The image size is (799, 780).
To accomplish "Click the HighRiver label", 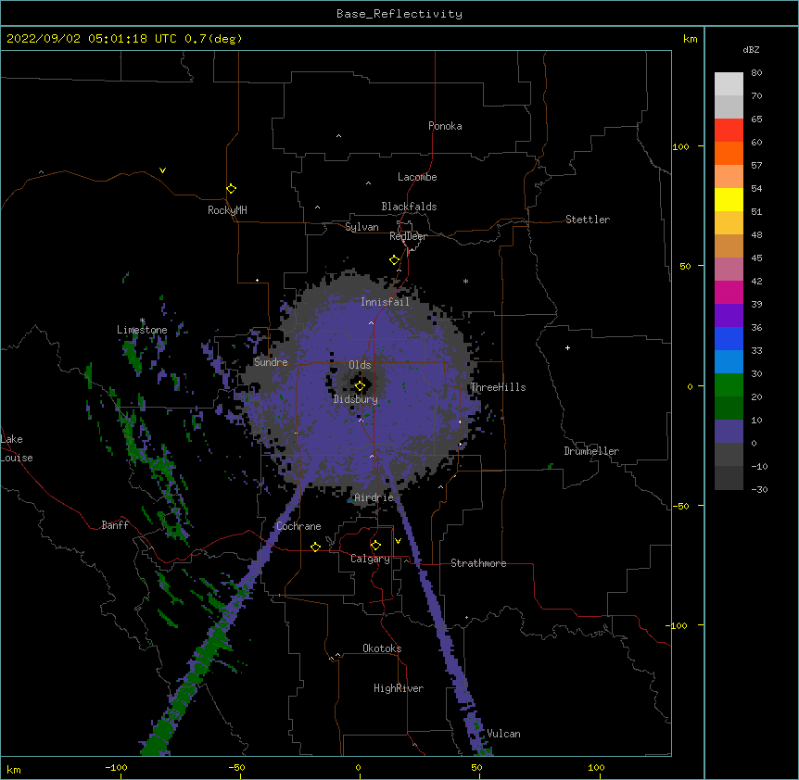I will (399, 688).
